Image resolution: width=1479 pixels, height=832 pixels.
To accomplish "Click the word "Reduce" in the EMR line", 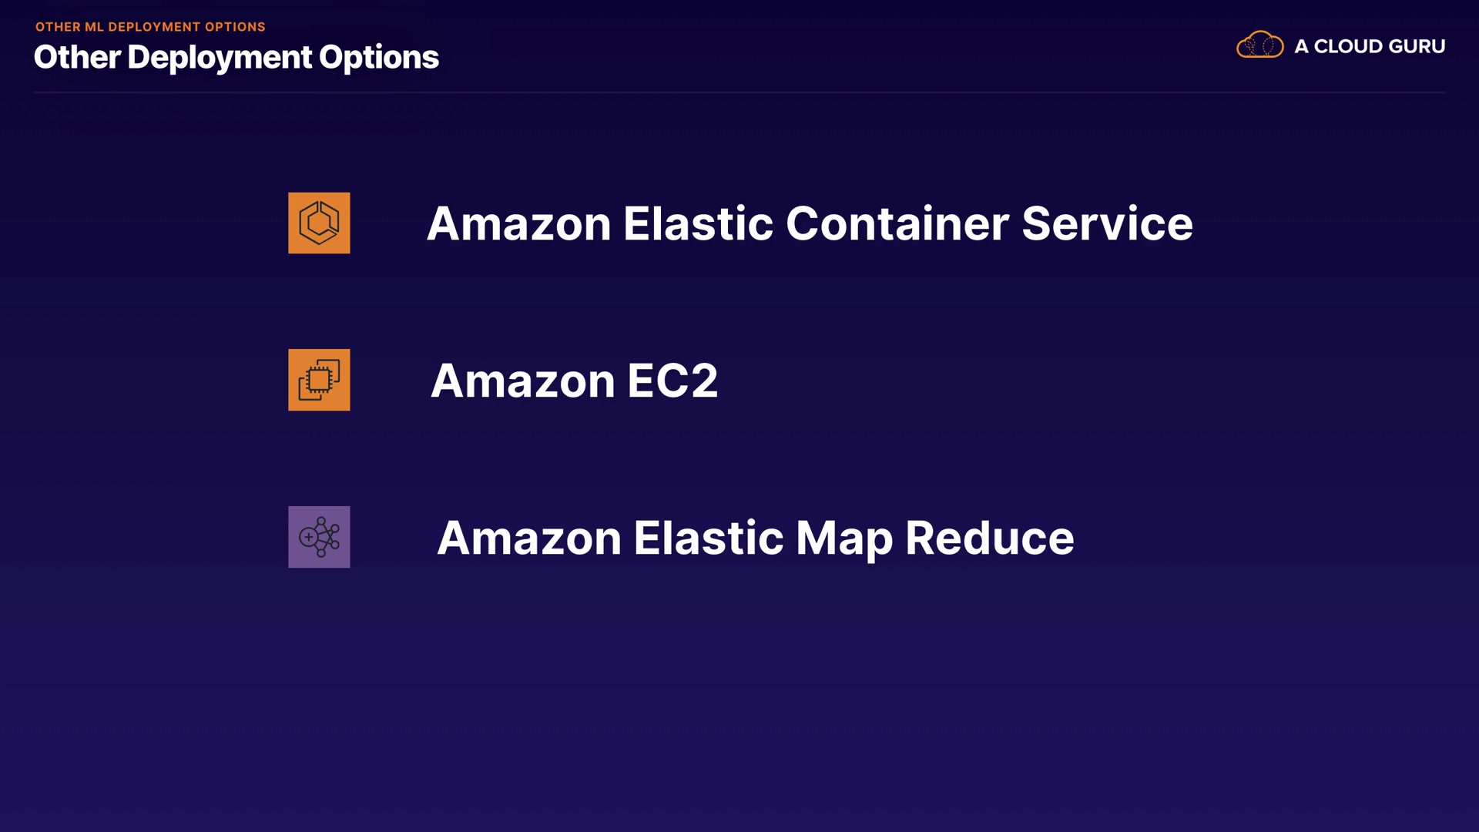I will [x=989, y=538].
